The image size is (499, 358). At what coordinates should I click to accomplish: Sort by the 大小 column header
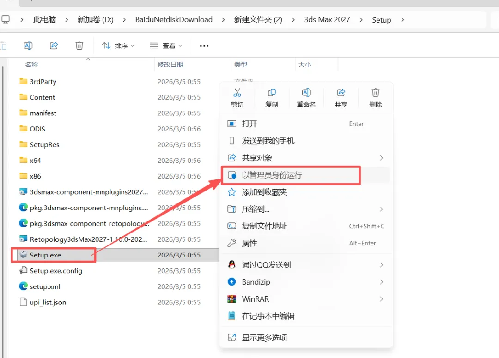[x=304, y=65]
